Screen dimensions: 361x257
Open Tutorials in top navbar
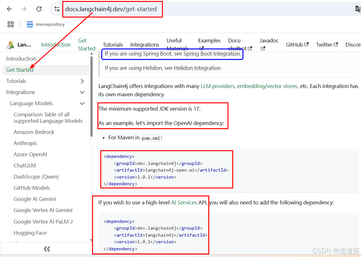tap(113, 45)
